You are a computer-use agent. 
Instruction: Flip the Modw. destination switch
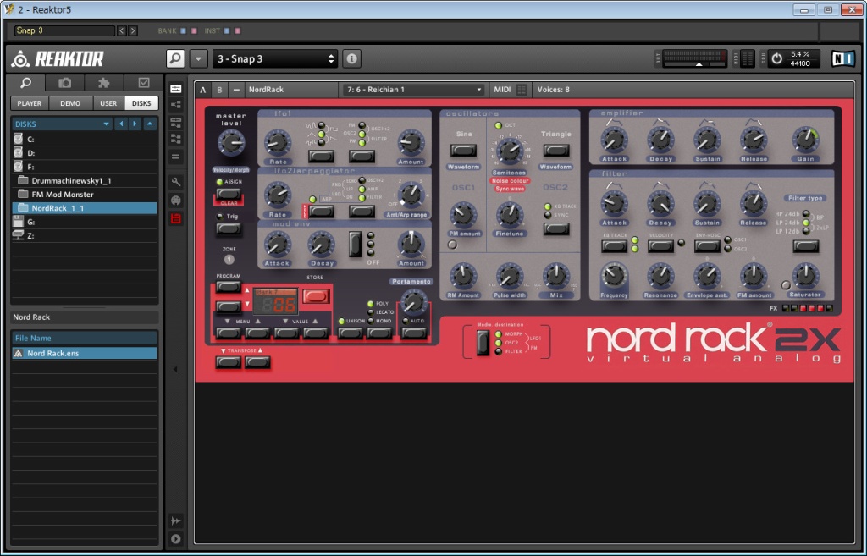[483, 343]
